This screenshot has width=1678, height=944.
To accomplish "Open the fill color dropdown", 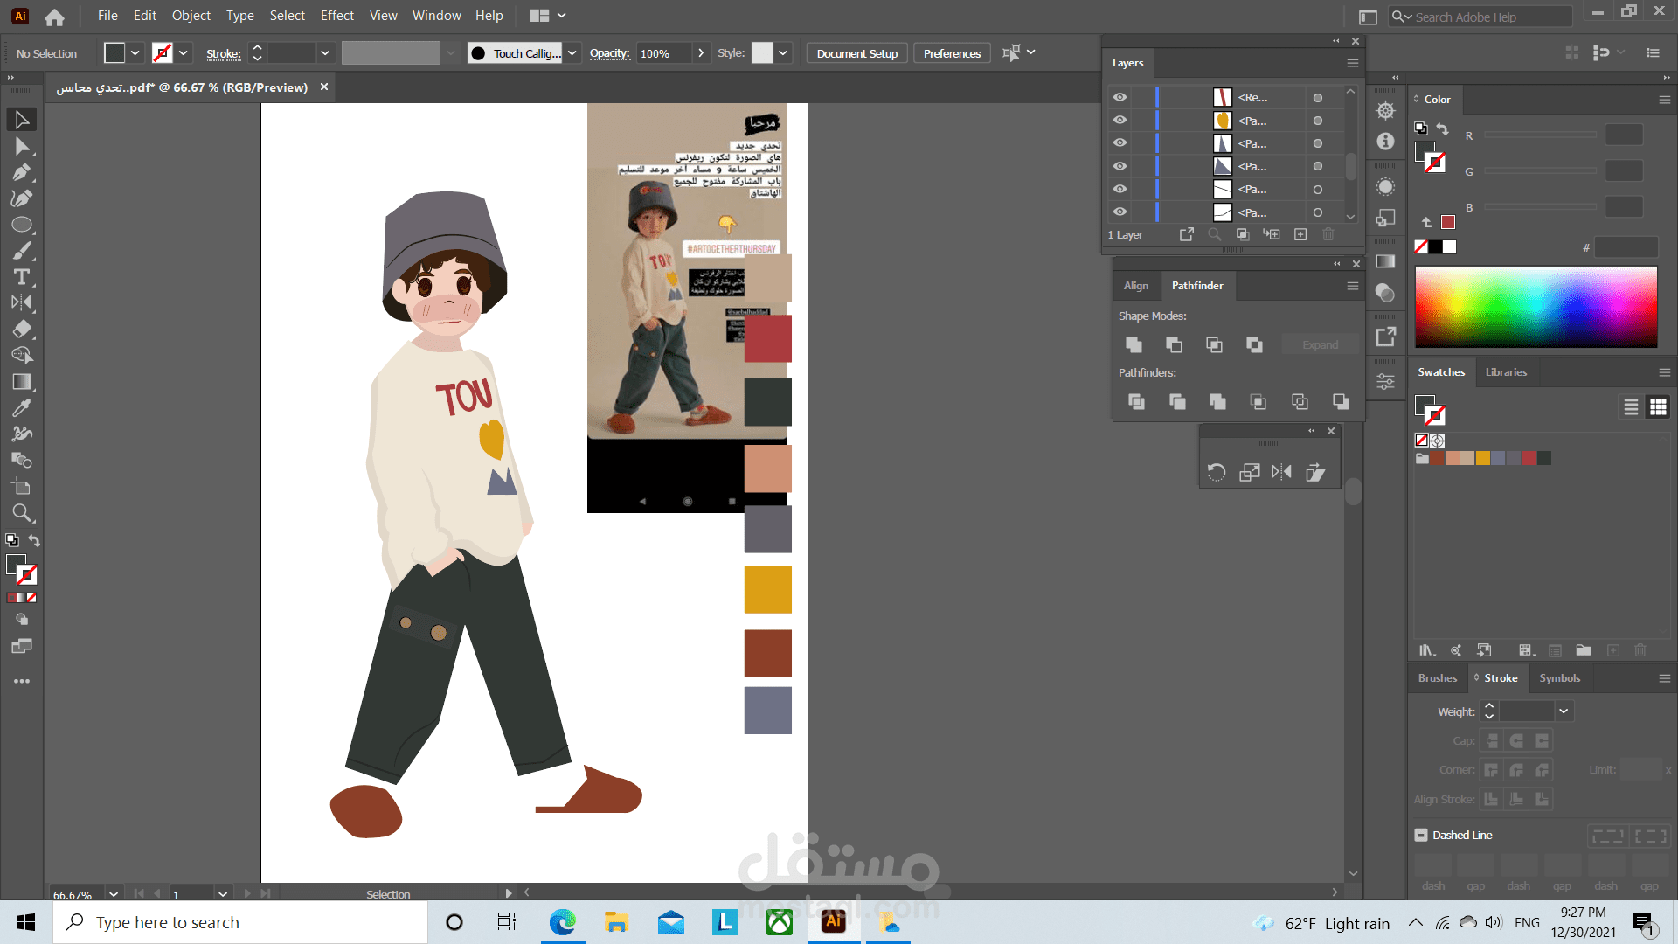I will click(135, 53).
